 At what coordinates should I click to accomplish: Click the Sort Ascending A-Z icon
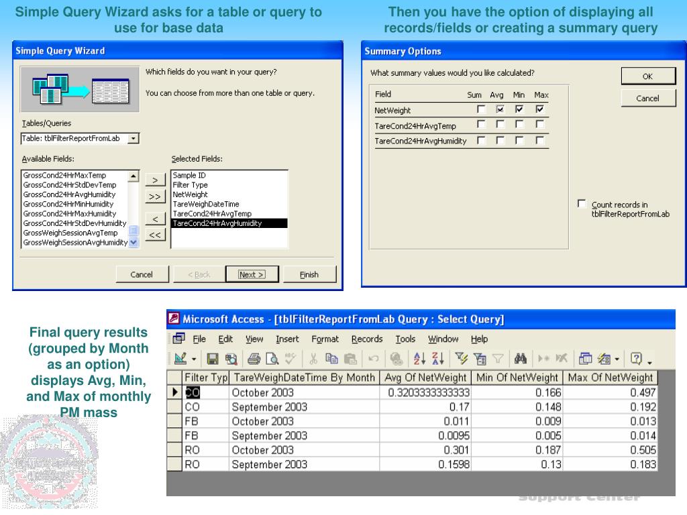pos(419,359)
